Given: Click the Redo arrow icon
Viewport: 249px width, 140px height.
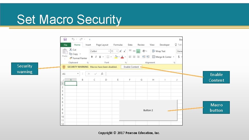Looking at the screenshot, I should [81, 39].
